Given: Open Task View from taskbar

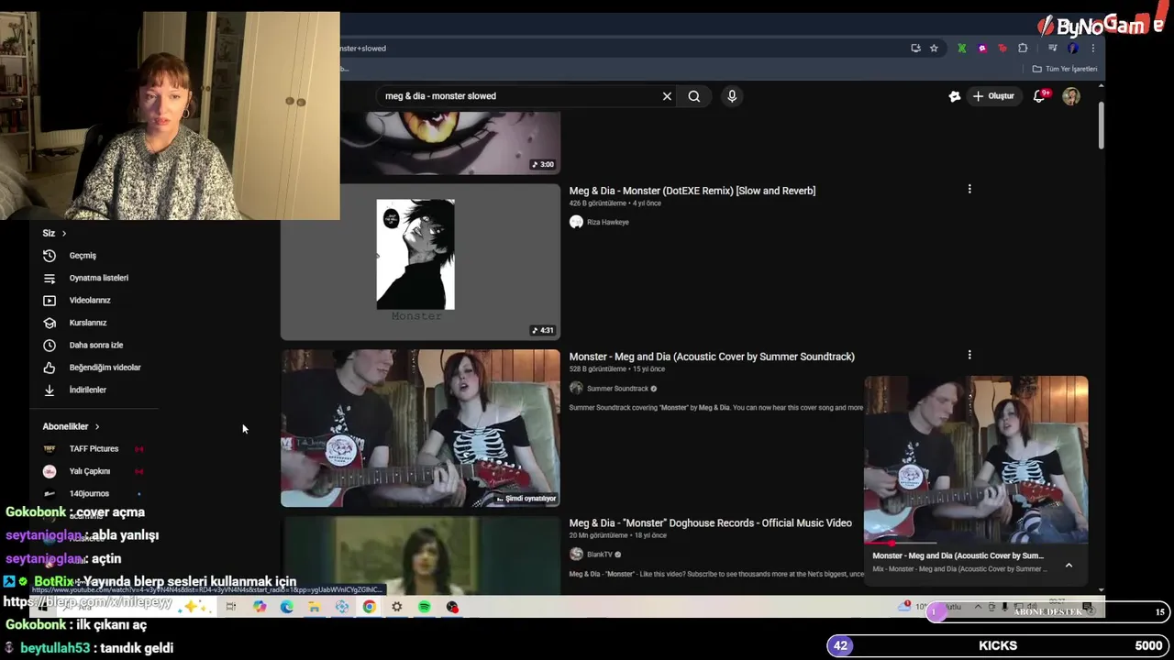Looking at the screenshot, I should pyautogui.click(x=231, y=607).
